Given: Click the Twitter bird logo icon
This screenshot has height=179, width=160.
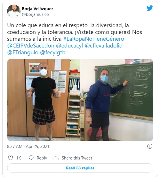Looking at the screenshot, I should [150, 8].
